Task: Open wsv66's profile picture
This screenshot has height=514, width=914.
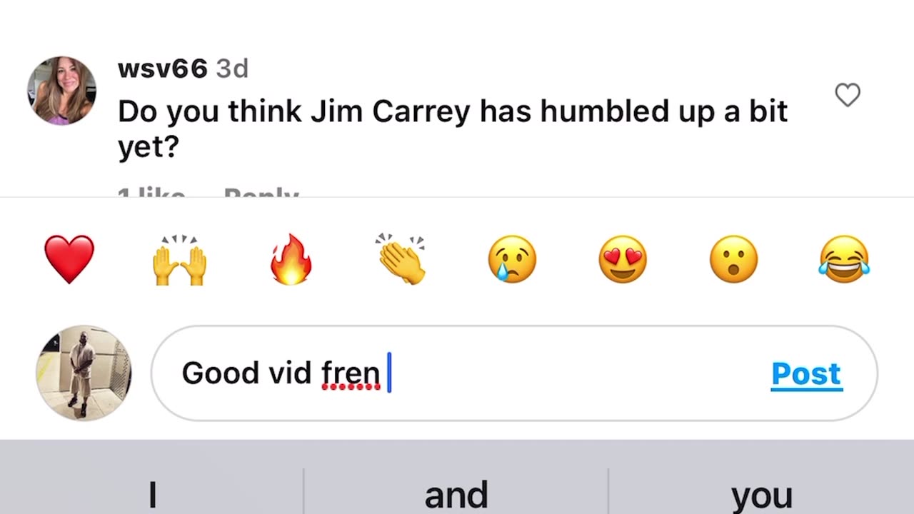Action: pyautogui.click(x=61, y=91)
